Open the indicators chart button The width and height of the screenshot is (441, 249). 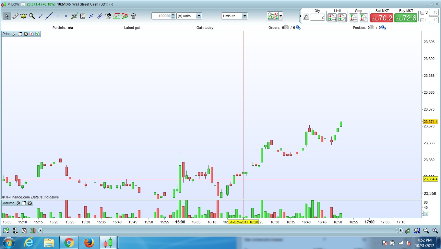pyautogui.click(x=273, y=16)
